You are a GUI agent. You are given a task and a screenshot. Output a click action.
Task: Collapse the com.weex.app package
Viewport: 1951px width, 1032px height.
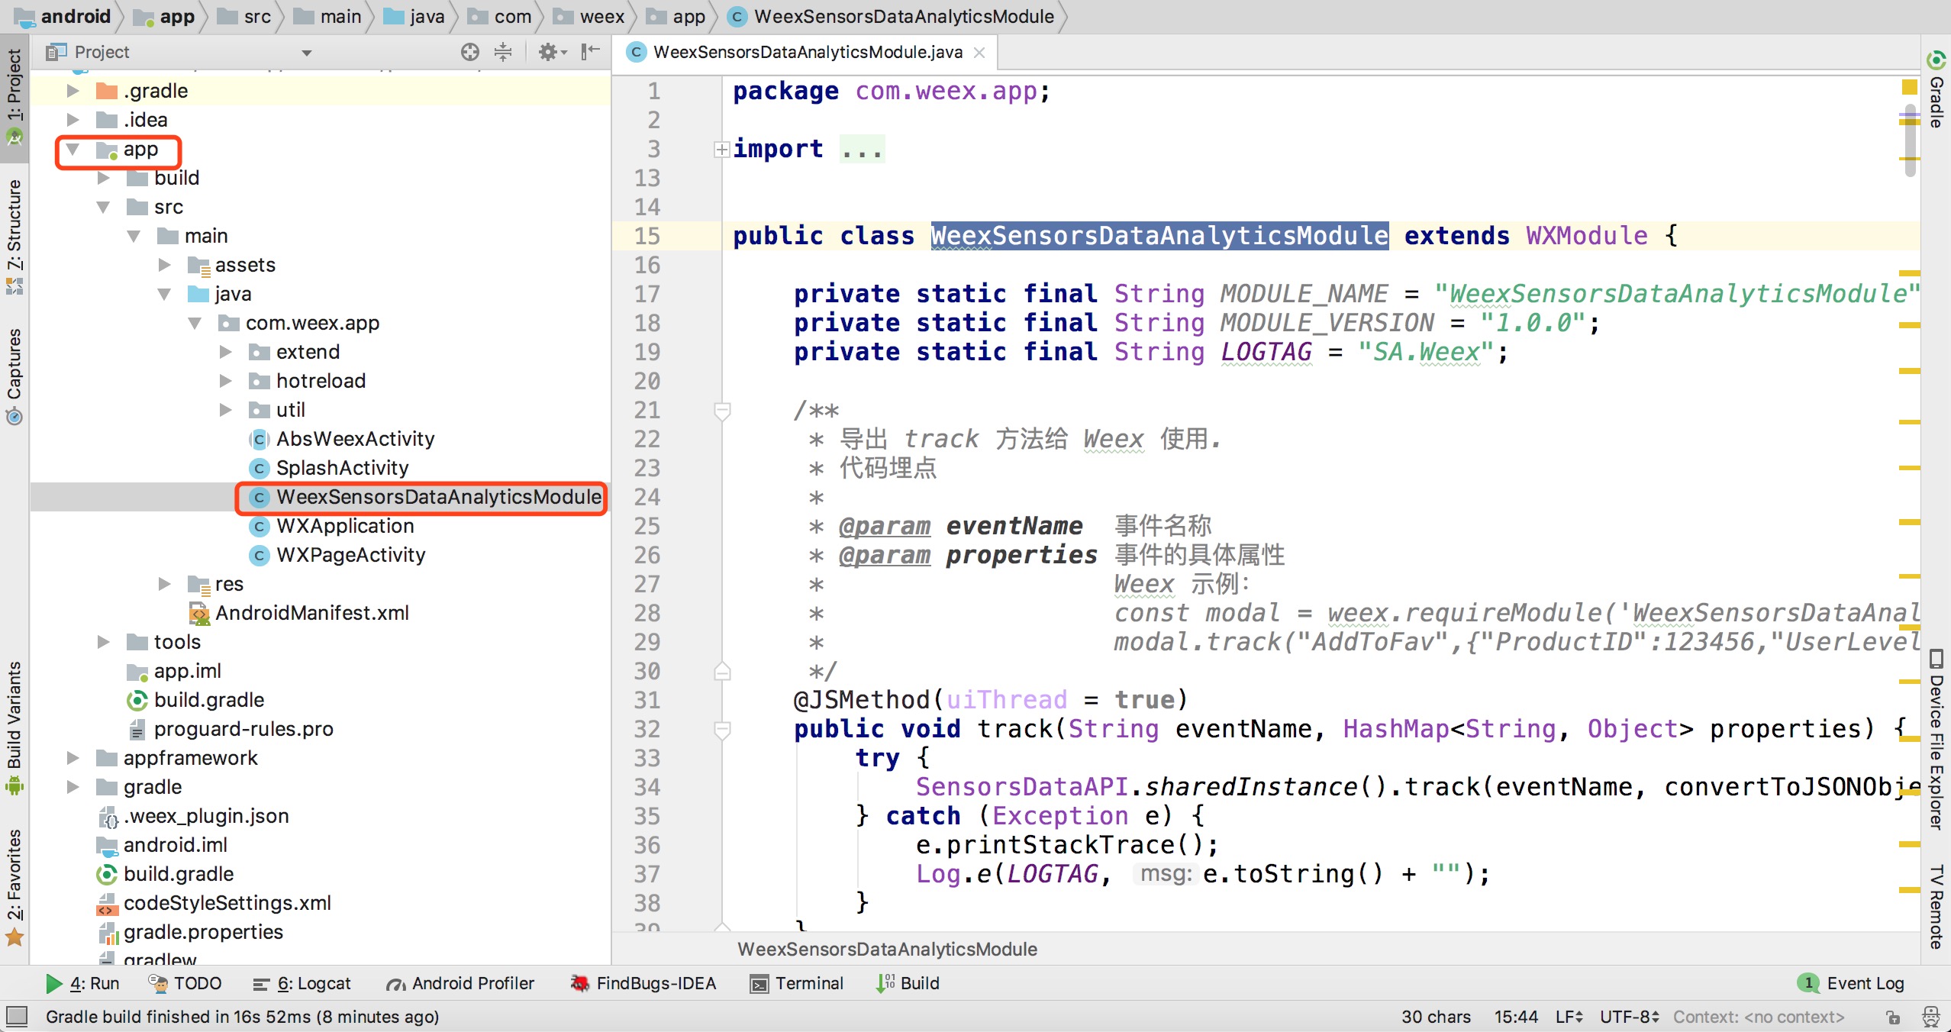pos(195,323)
